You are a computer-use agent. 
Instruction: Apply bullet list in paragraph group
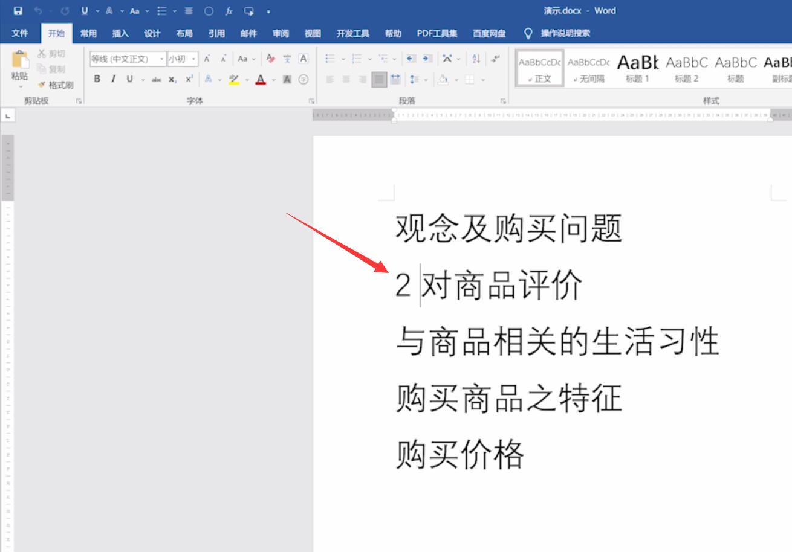(330, 59)
